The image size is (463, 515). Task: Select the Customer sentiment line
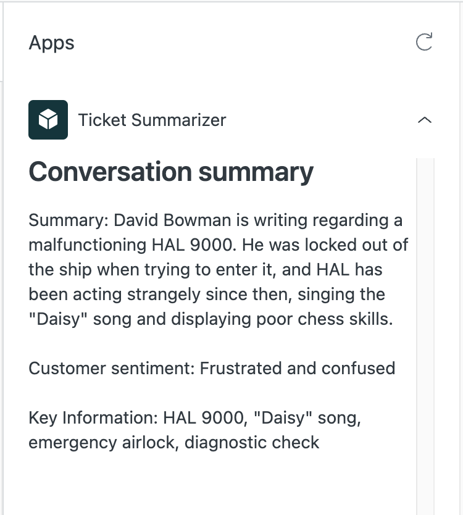click(x=211, y=368)
